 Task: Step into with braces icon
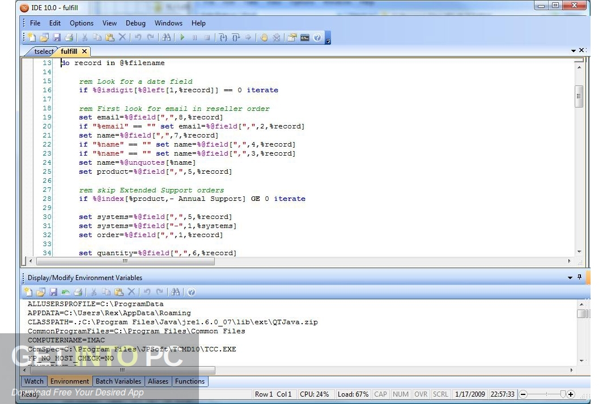pos(223,37)
